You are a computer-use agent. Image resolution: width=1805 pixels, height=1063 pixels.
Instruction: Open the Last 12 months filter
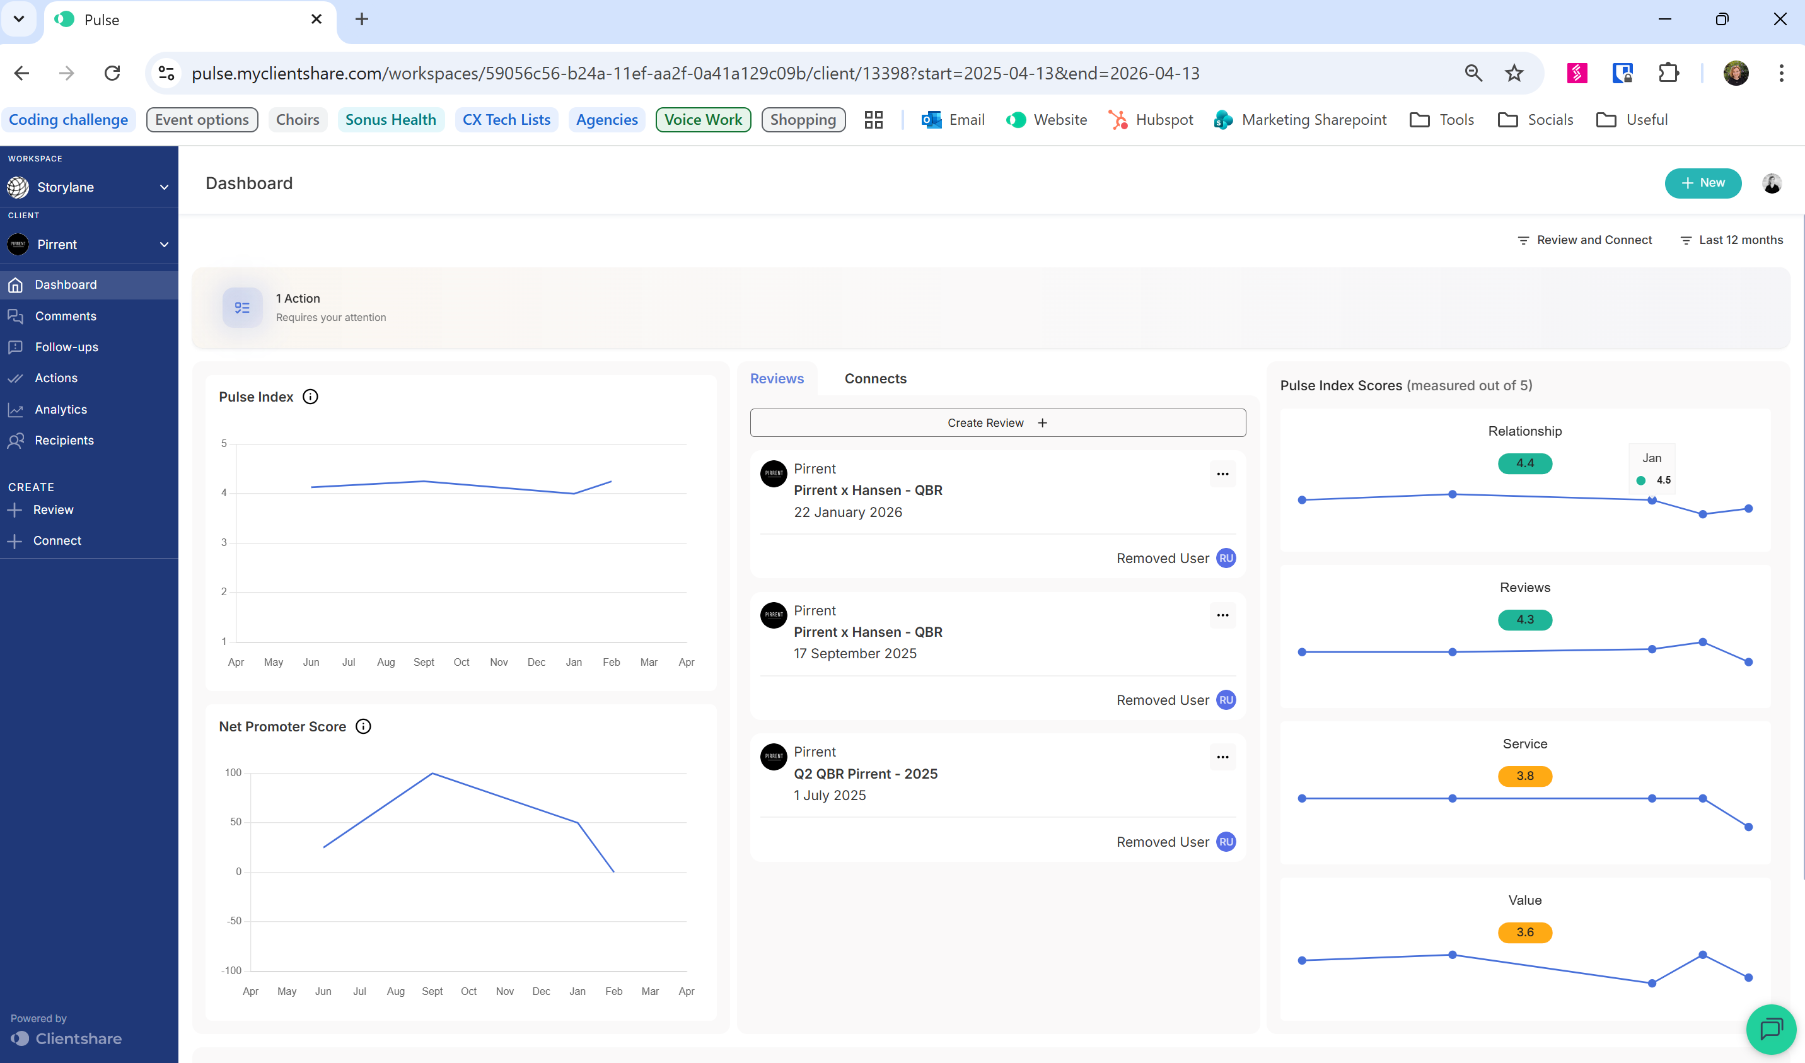pos(1731,240)
